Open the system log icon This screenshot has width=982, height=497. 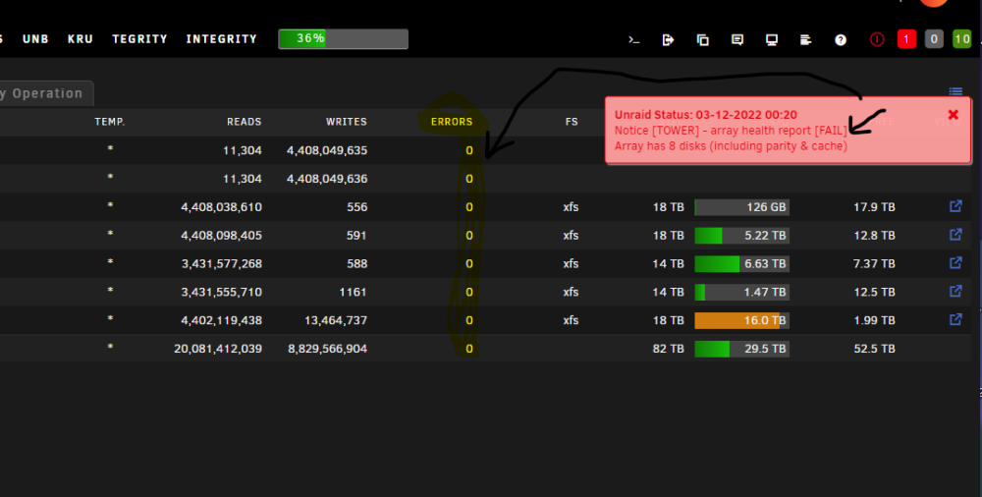806,39
